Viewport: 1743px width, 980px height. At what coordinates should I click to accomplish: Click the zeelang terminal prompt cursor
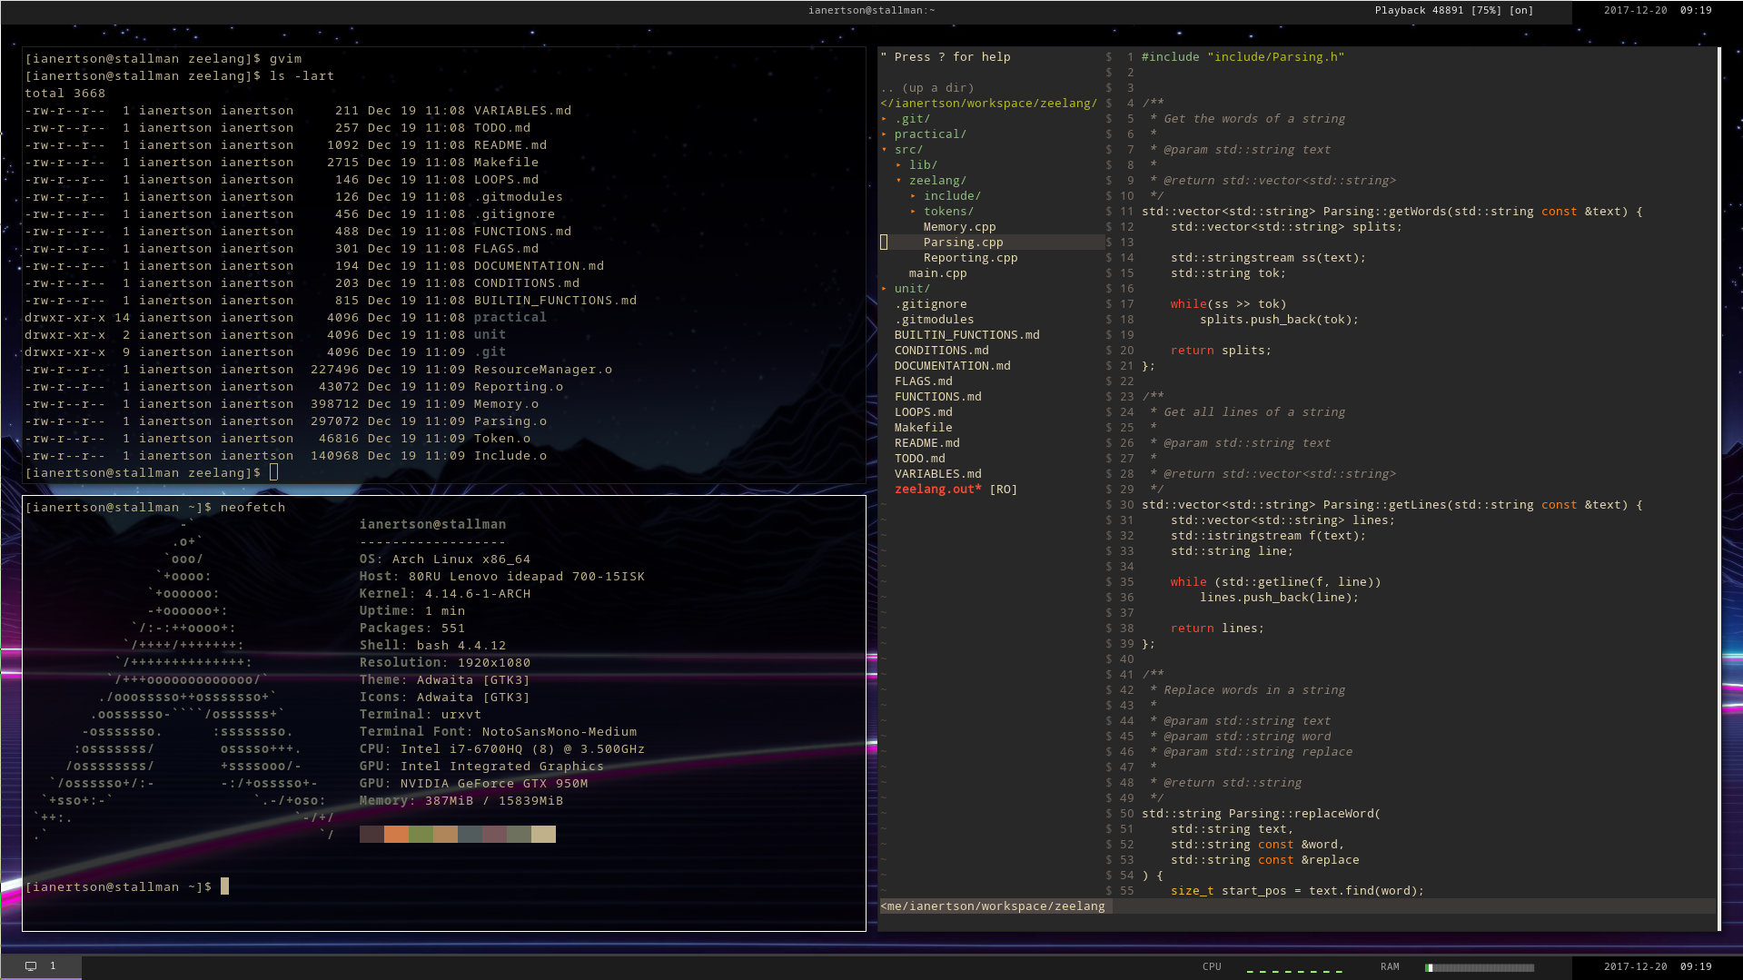click(x=273, y=472)
